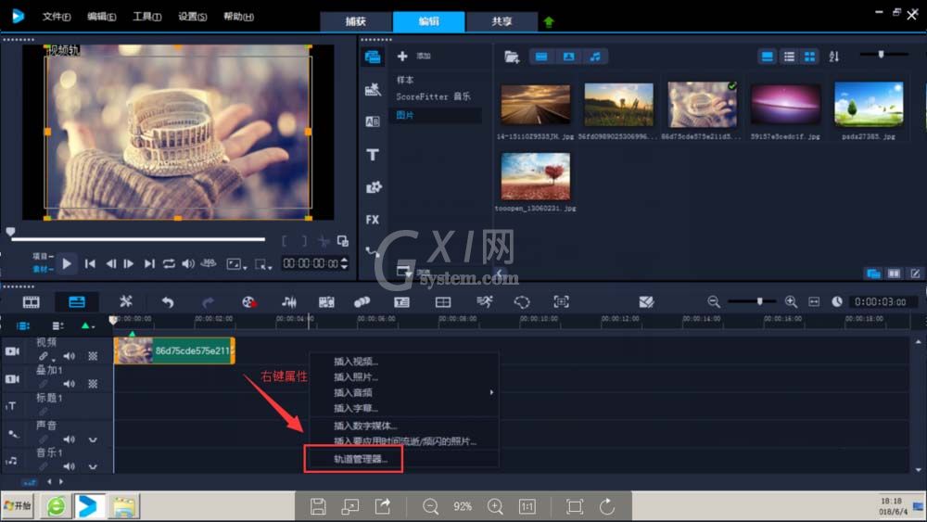Jump to end of clip
This screenshot has height=522, width=927.
pyautogui.click(x=149, y=263)
